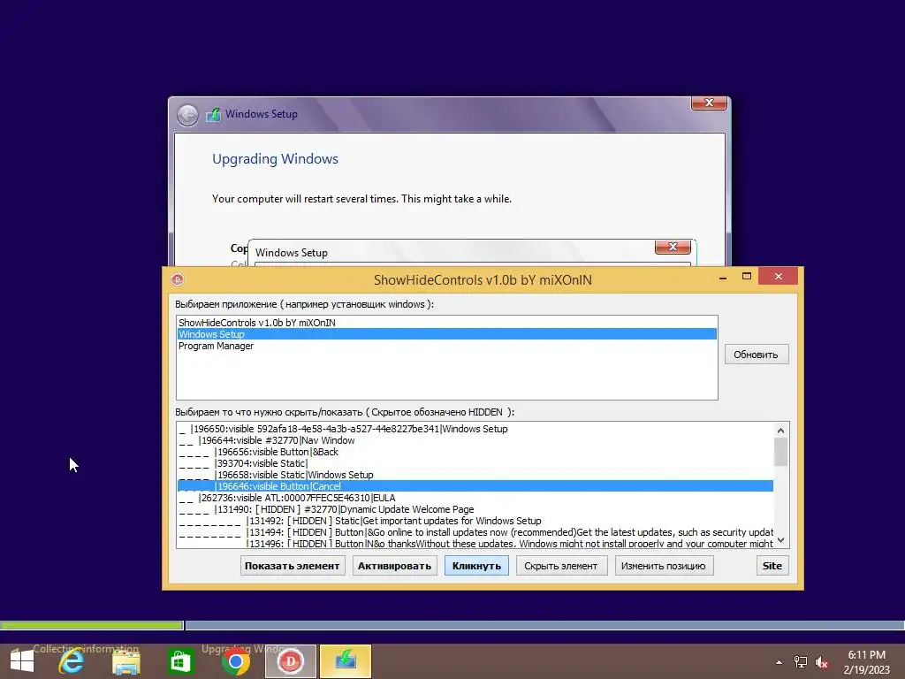Click the Показать элемент button

tap(292, 566)
